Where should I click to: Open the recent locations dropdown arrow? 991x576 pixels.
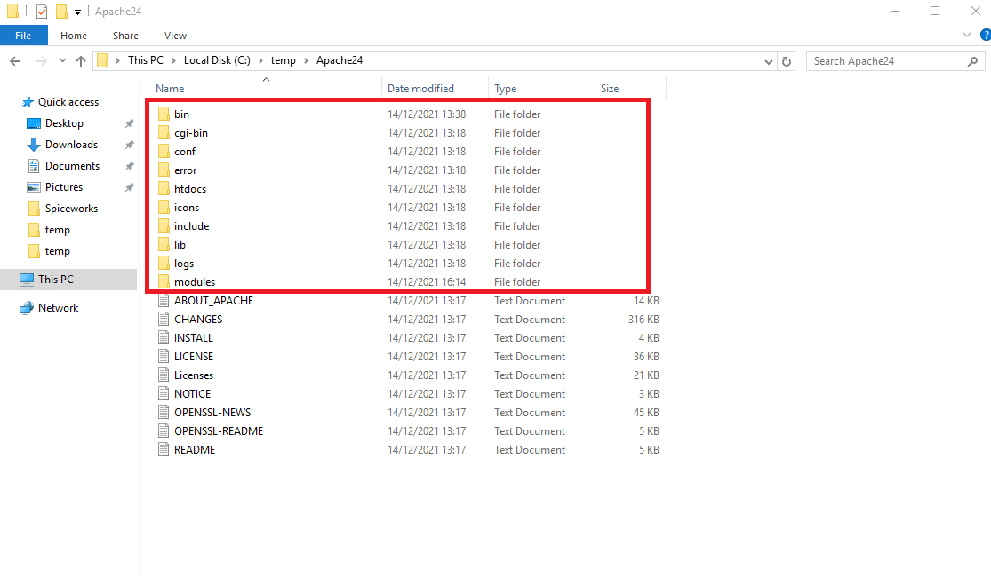tap(62, 61)
